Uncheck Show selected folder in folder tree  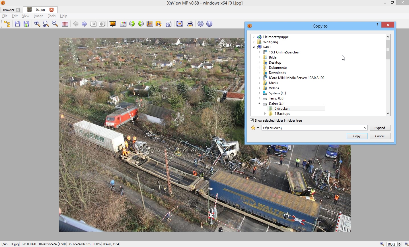(252, 121)
